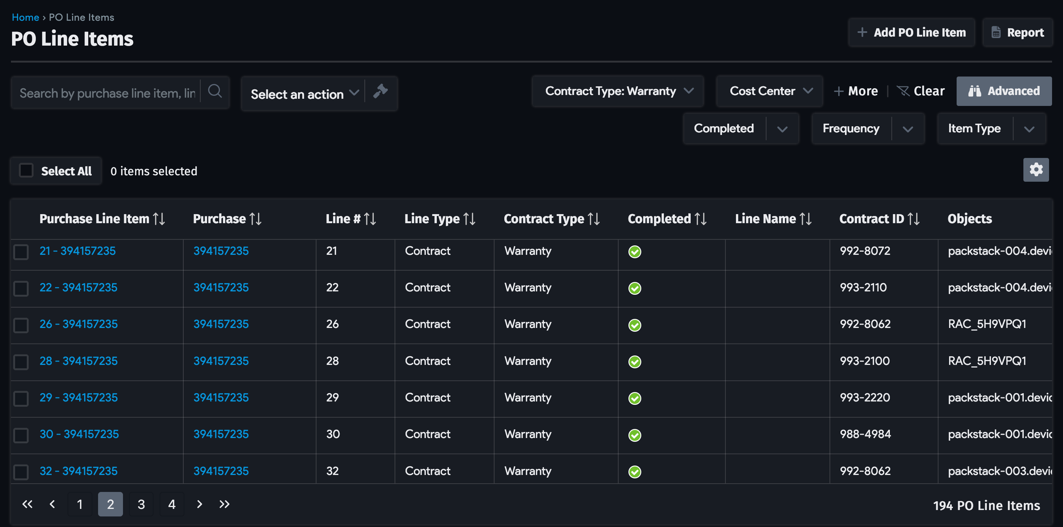Click the Advanced search button

tap(1004, 91)
